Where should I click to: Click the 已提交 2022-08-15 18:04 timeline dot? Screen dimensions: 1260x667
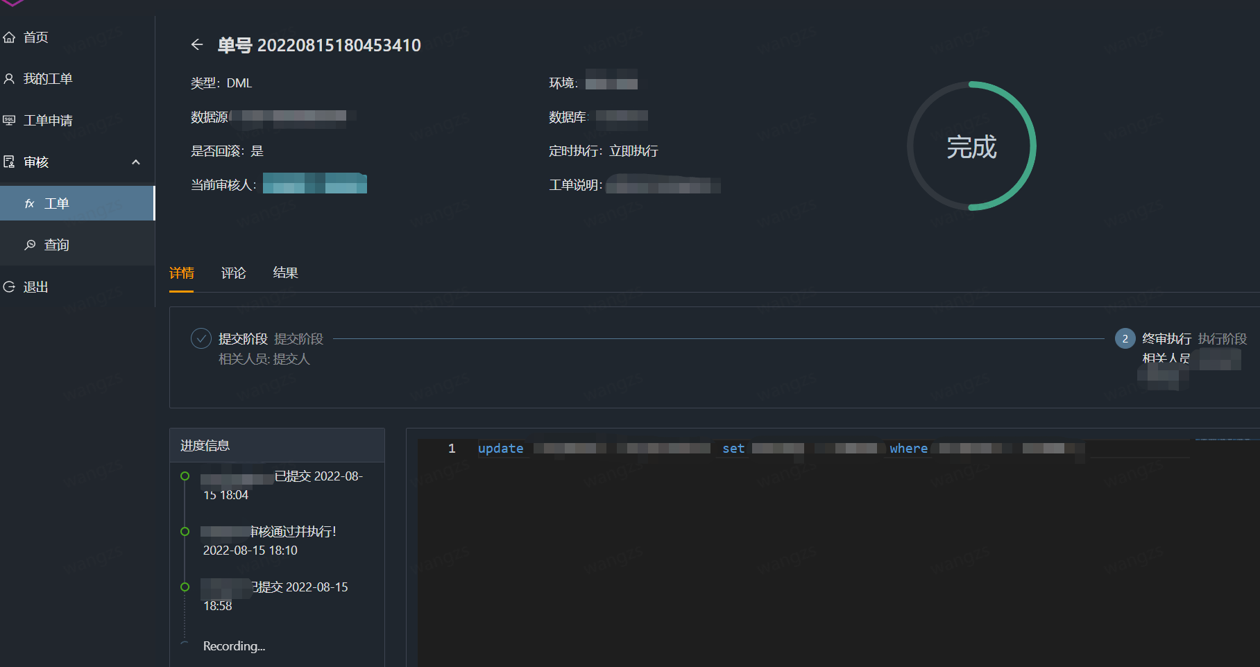(185, 476)
